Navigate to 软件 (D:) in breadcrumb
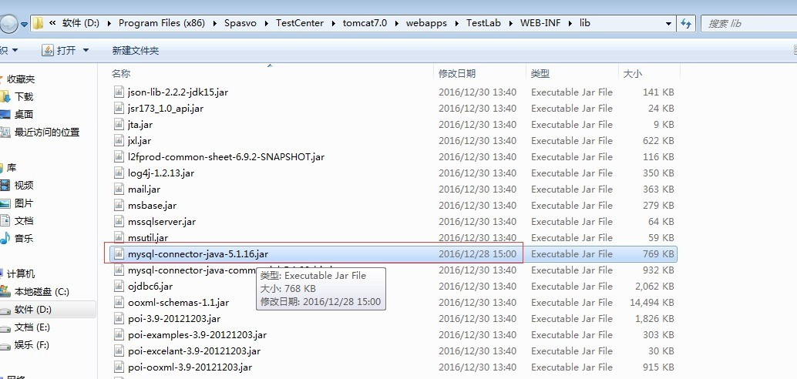Screen dimensions: 797x379 [81, 23]
